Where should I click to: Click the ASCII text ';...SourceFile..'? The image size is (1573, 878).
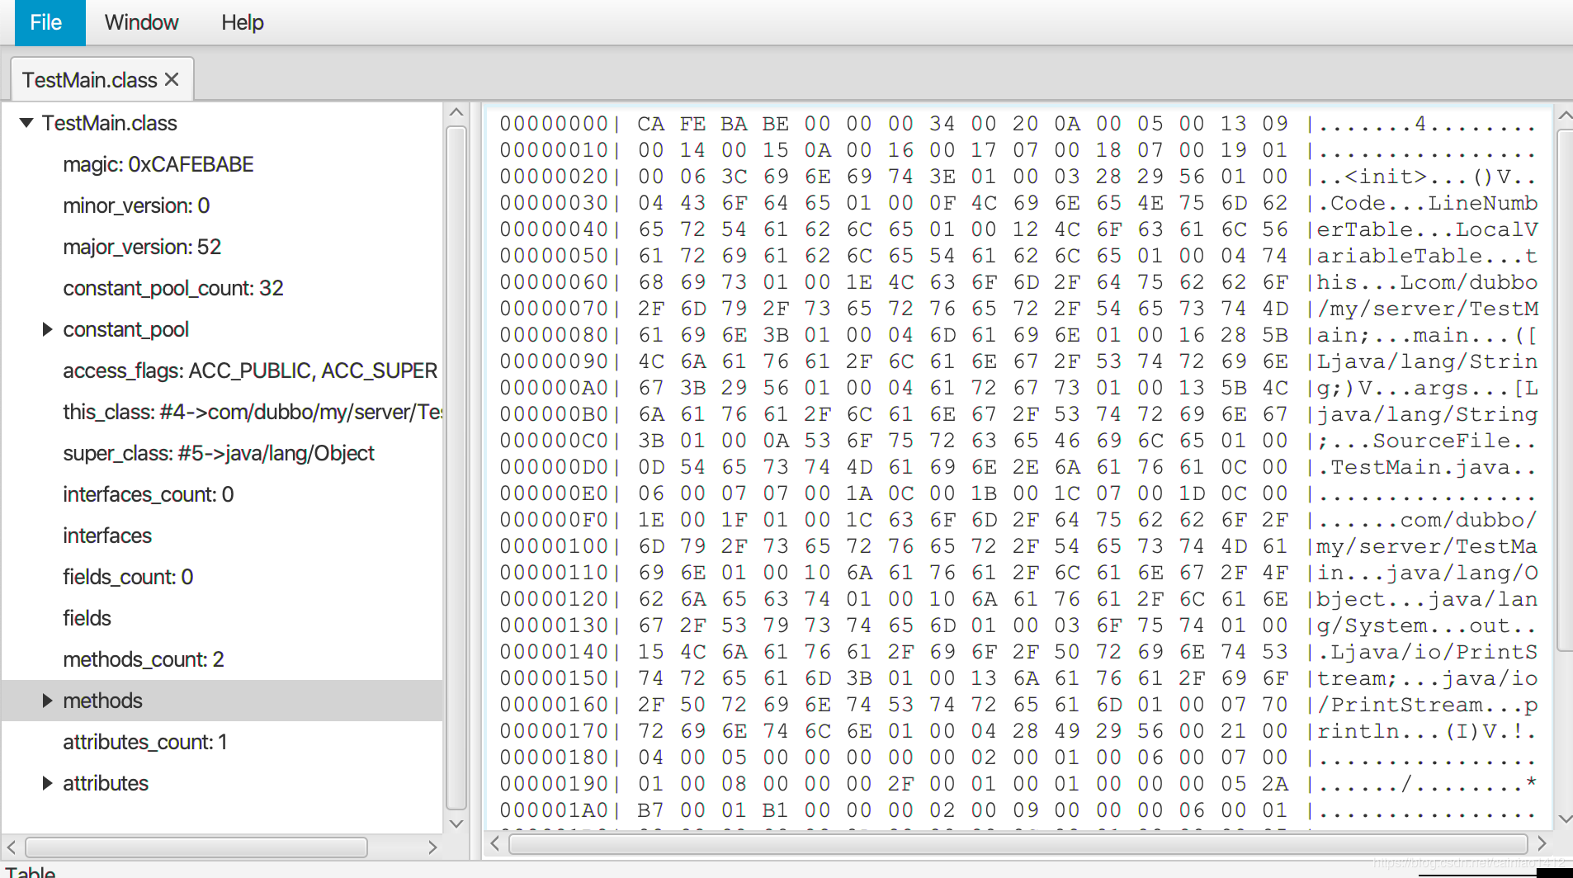(1427, 441)
